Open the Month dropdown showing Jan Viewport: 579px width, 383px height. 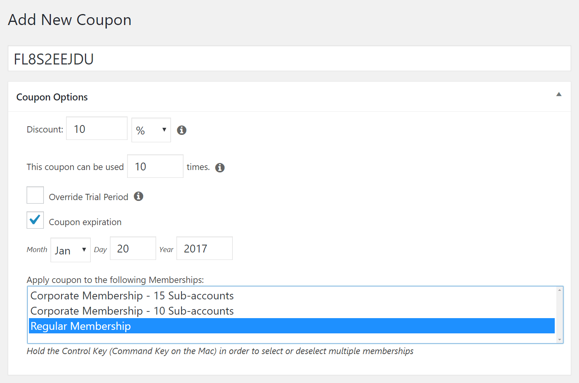point(70,250)
